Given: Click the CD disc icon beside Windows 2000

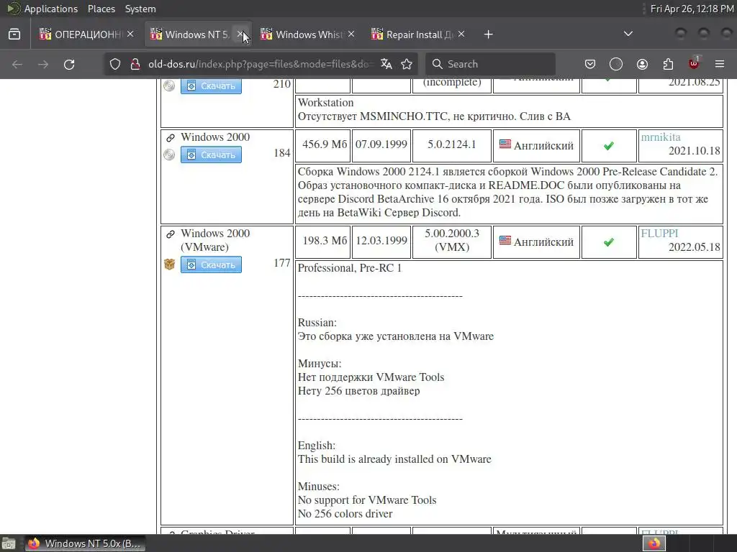Looking at the screenshot, I should pos(169,155).
